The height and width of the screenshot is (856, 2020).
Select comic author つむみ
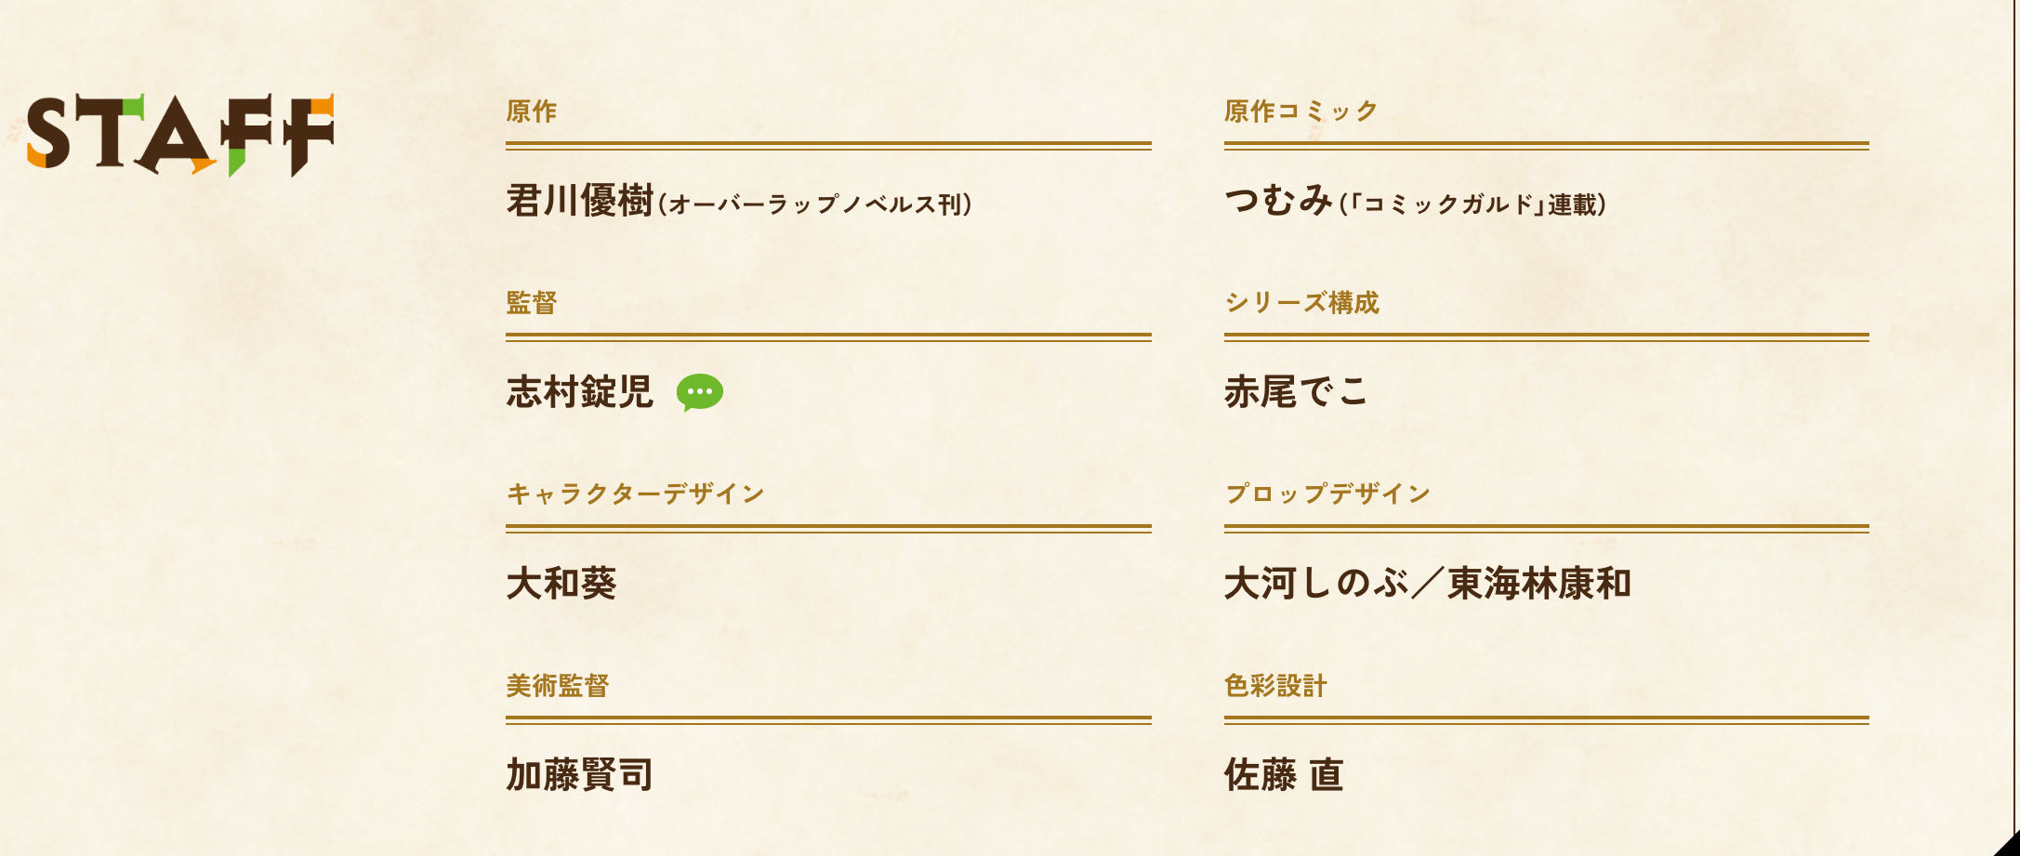point(1279,201)
